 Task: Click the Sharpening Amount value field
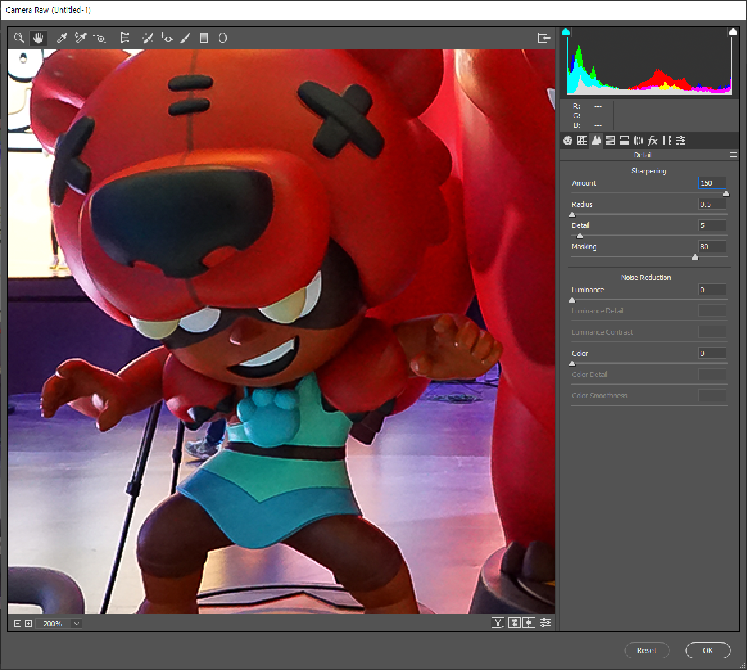coord(712,183)
